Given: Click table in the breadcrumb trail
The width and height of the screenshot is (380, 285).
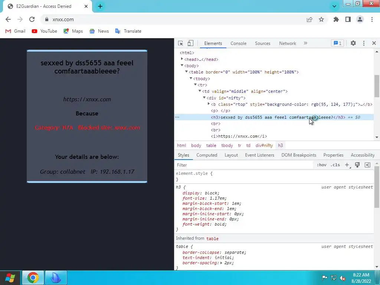Looking at the screenshot, I should 211,145.
